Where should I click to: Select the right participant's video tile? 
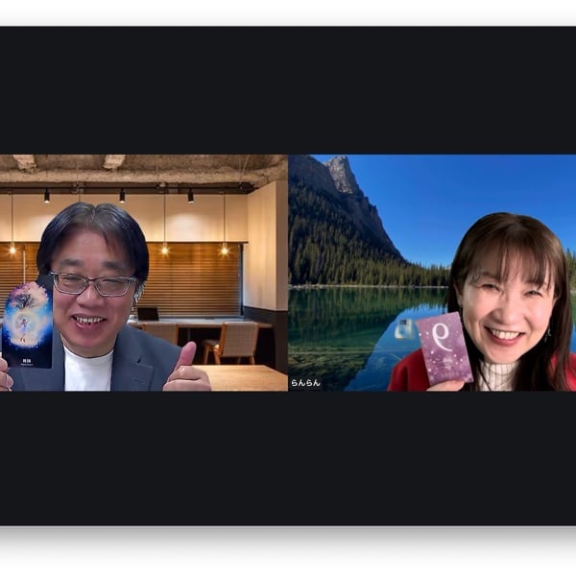pyautogui.click(x=432, y=273)
